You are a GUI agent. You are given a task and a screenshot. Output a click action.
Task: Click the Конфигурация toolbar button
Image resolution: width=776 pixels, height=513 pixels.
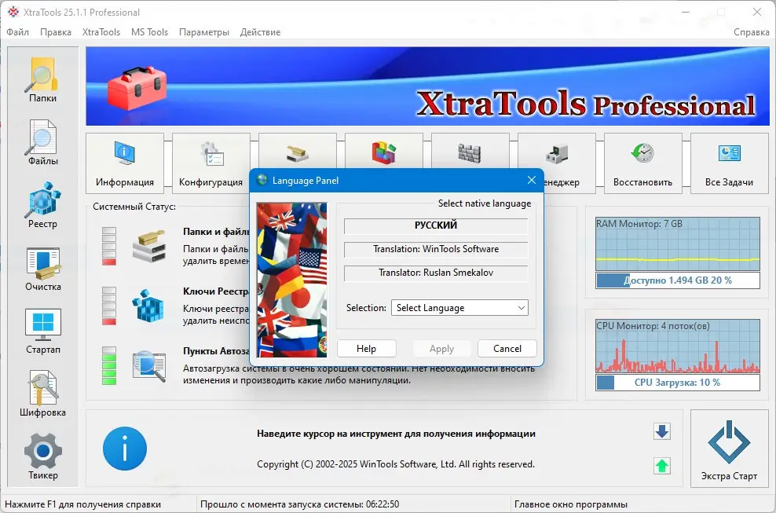[210, 163]
